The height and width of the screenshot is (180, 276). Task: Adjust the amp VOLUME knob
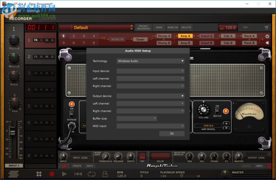tap(203, 110)
